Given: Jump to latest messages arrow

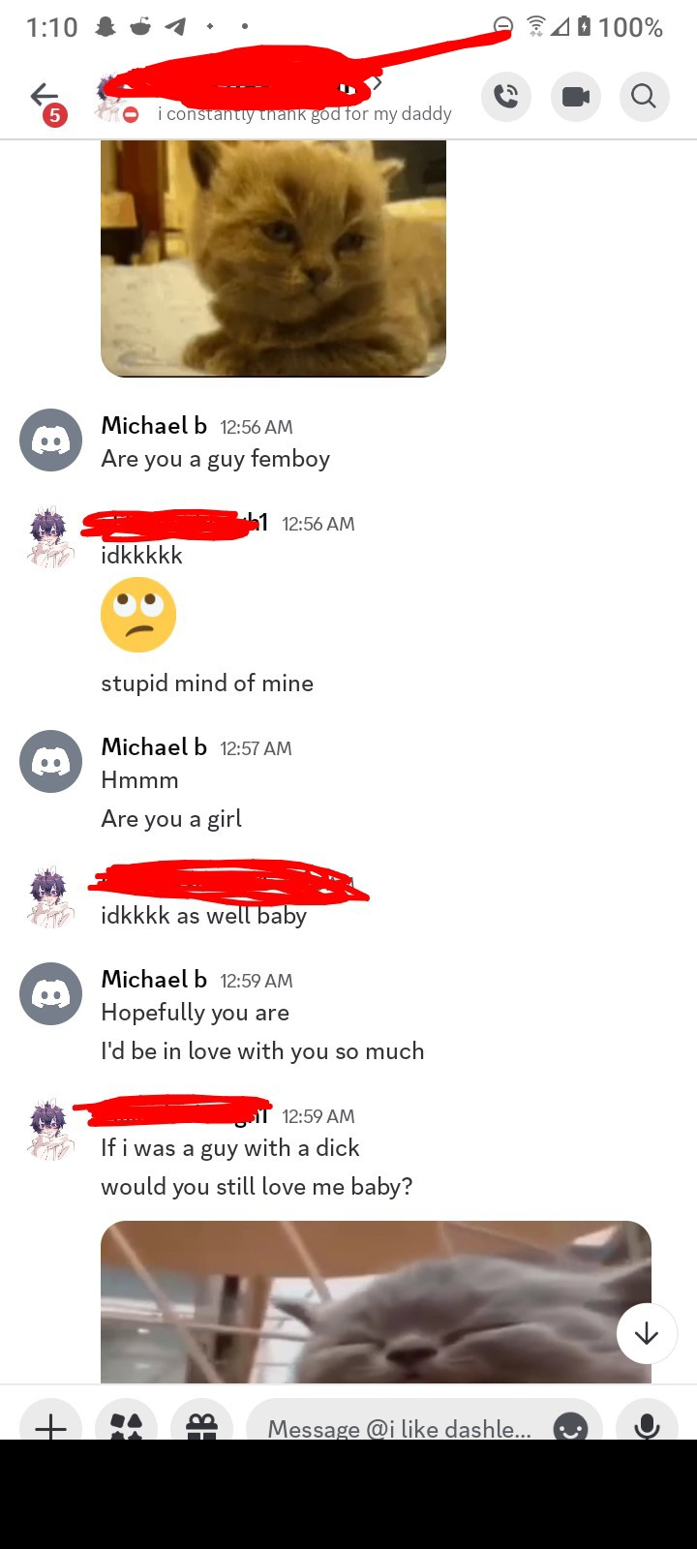Looking at the screenshot, I should click(647, 1333).
